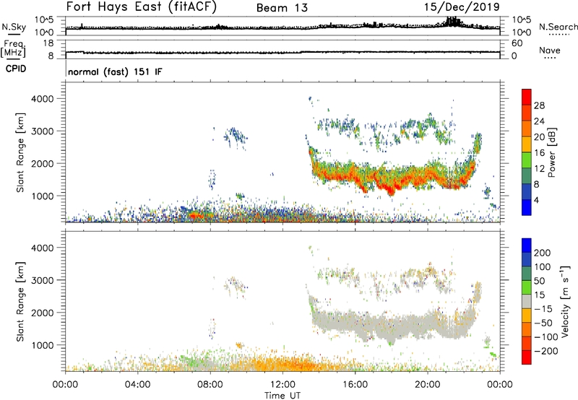
Task: Click '1000' on the velocity panel axis
Action: click(x=42, y=345)
